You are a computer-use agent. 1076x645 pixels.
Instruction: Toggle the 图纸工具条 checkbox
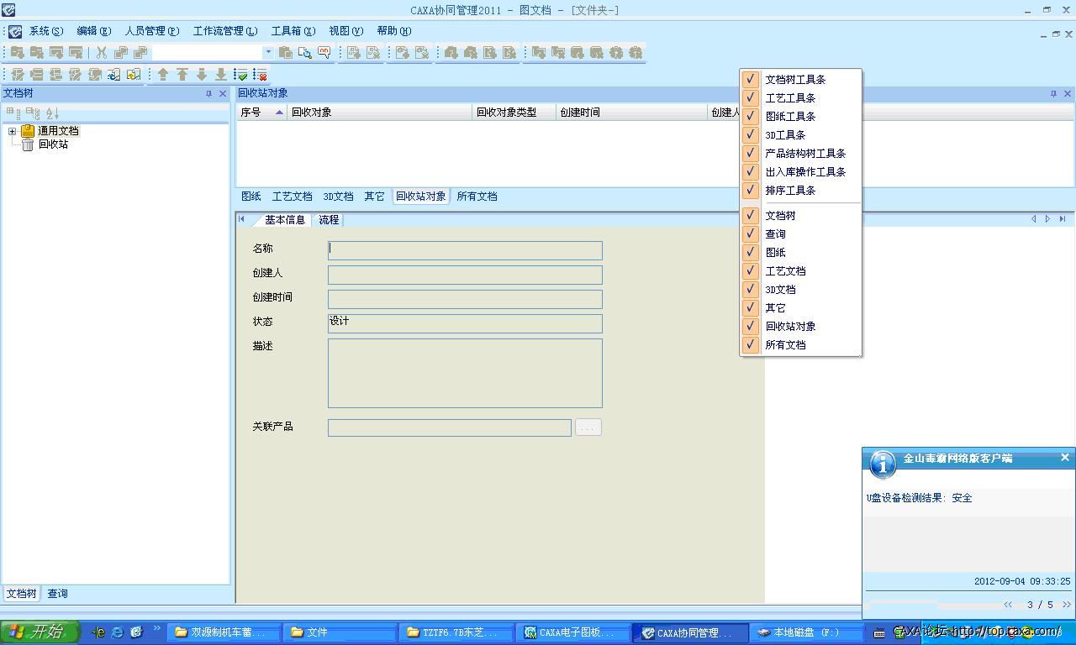751,117
